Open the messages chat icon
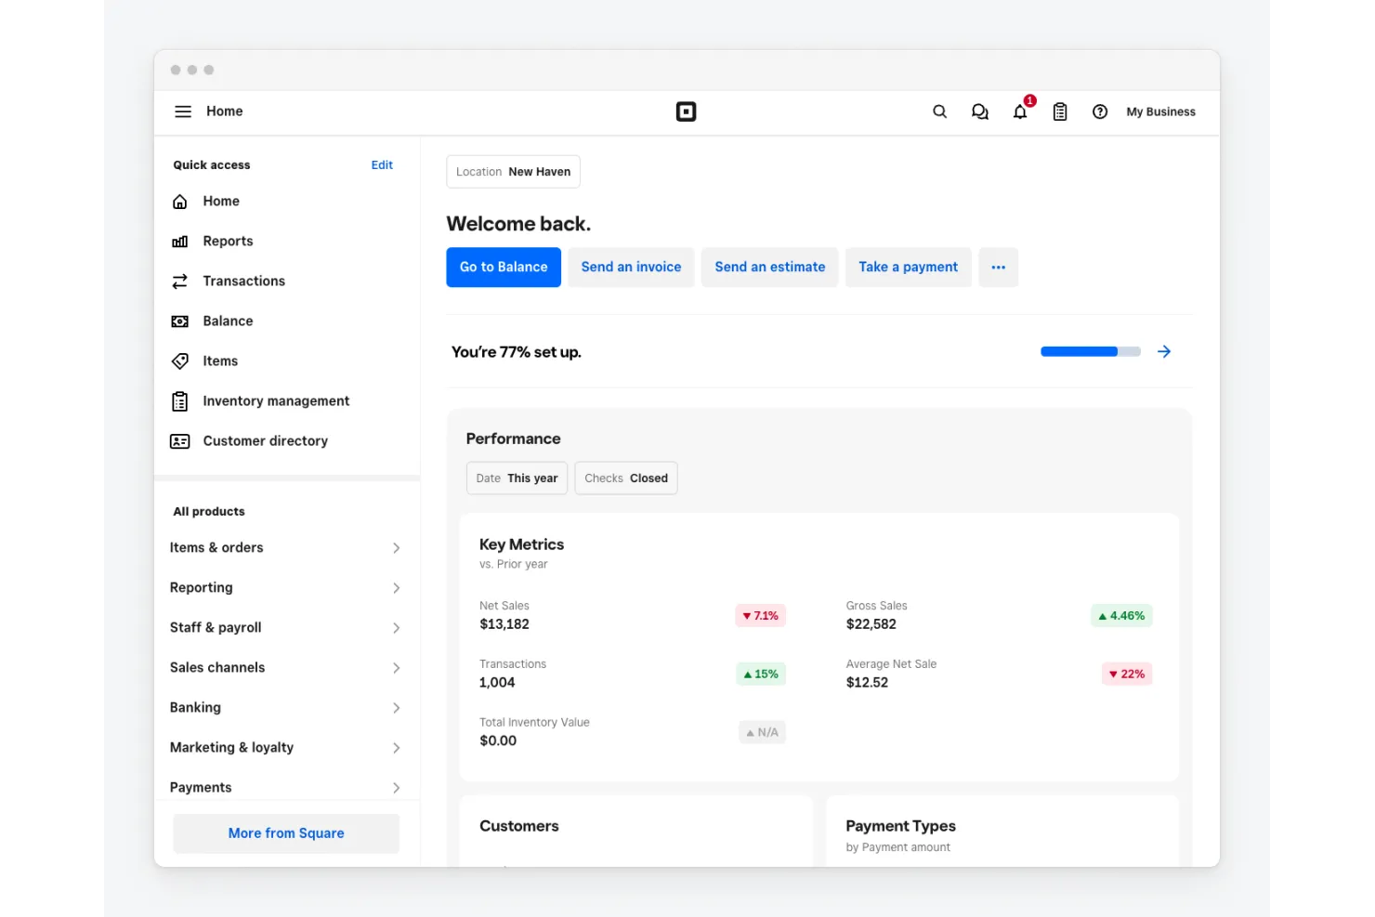This screenshot has width=1375, height=917. click(x=979, y=111)
